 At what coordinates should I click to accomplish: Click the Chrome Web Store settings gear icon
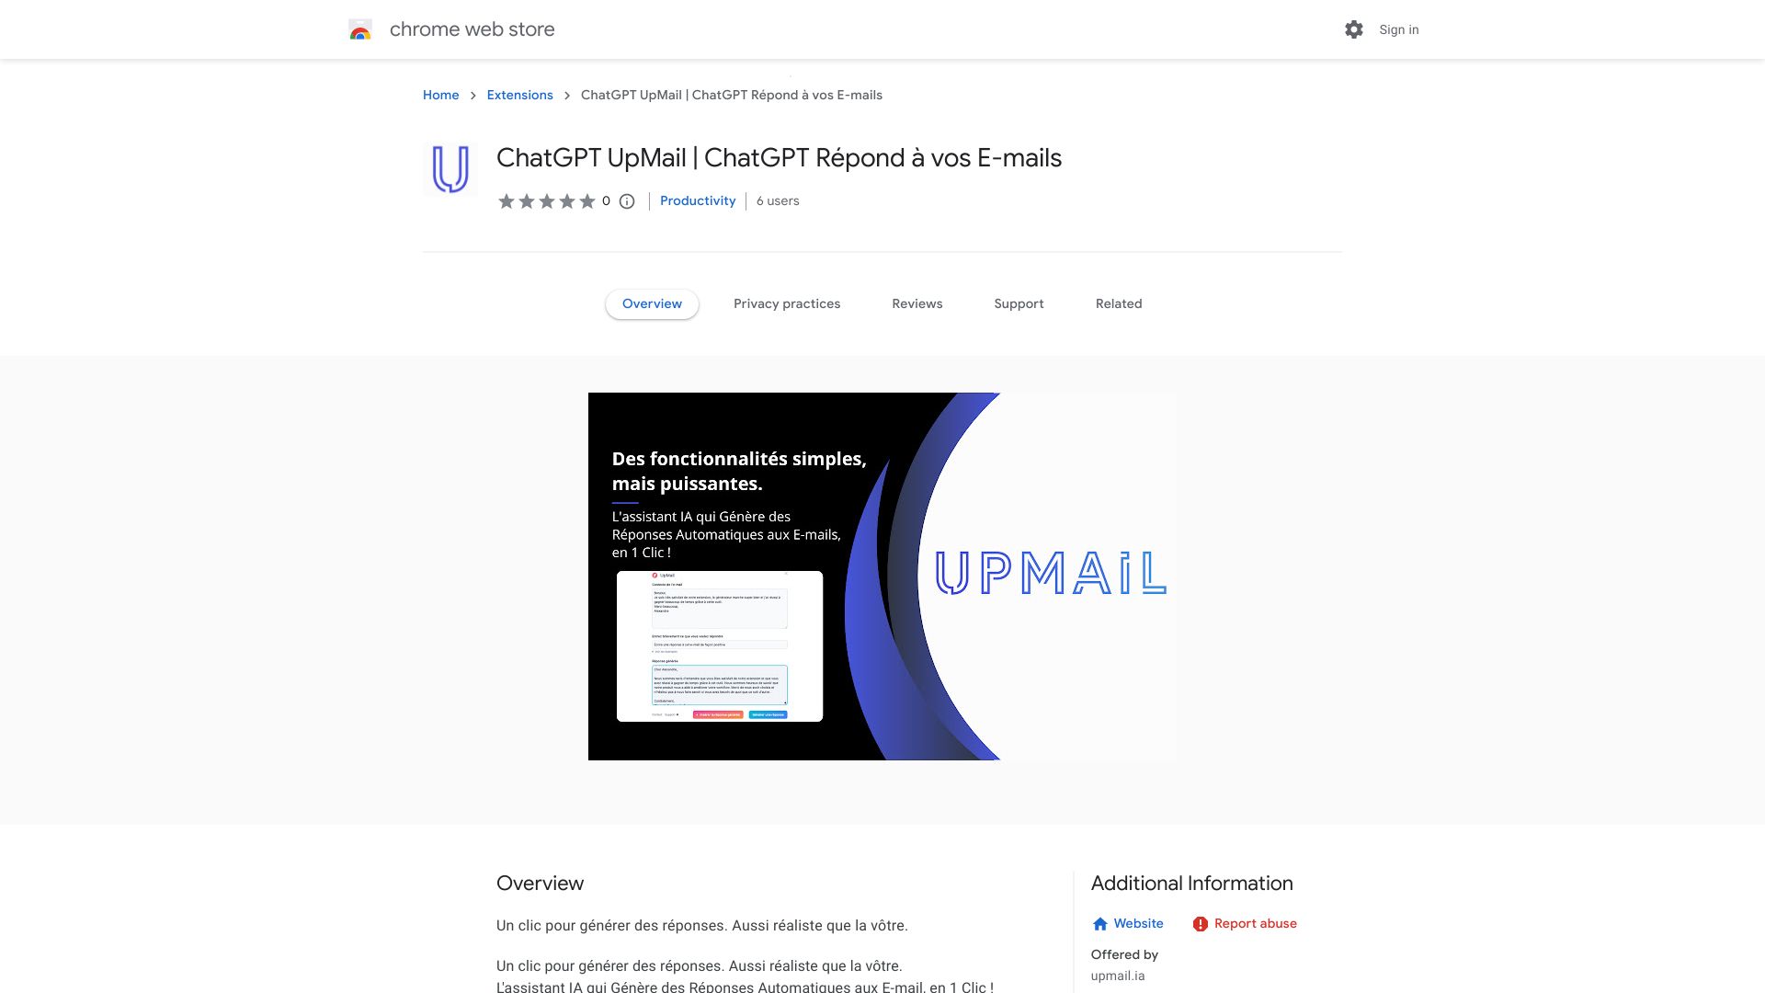[x=1354, y=29]
